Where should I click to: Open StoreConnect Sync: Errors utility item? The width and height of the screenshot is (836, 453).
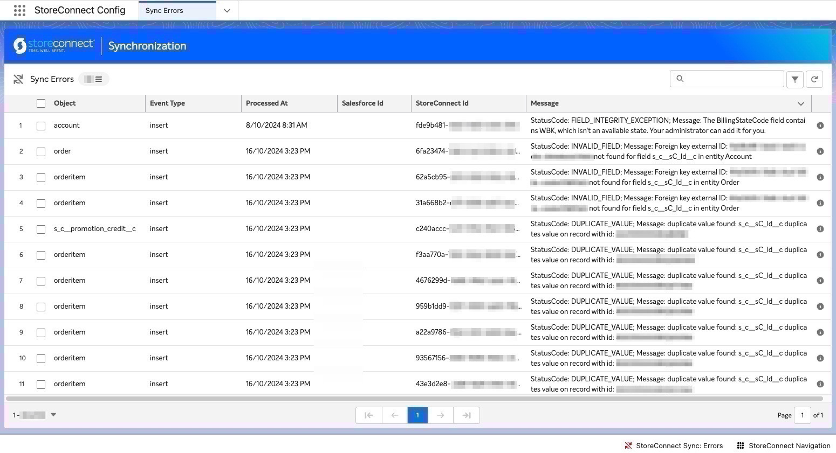tap(674, 445)
